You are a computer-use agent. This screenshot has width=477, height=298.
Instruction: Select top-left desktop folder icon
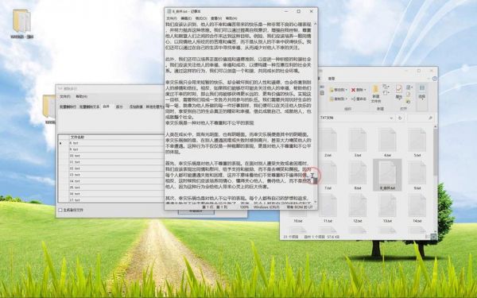[21, 24]
